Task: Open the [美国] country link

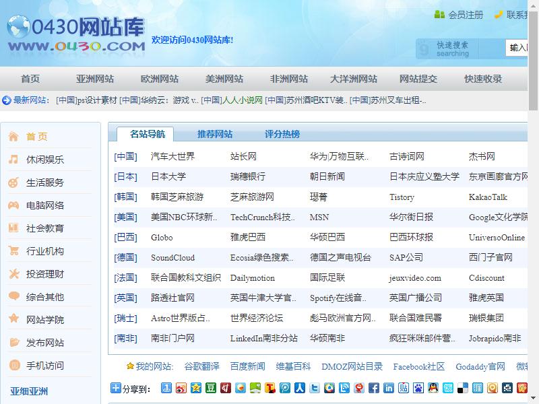Action: pyautogui.click(x=125, y=217)
